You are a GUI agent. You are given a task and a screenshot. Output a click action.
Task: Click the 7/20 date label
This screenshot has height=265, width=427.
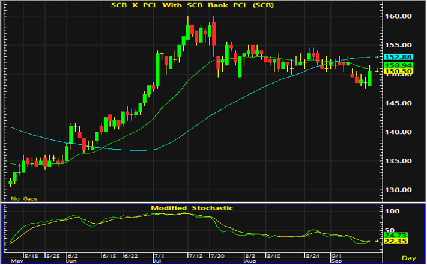(217, 256)
